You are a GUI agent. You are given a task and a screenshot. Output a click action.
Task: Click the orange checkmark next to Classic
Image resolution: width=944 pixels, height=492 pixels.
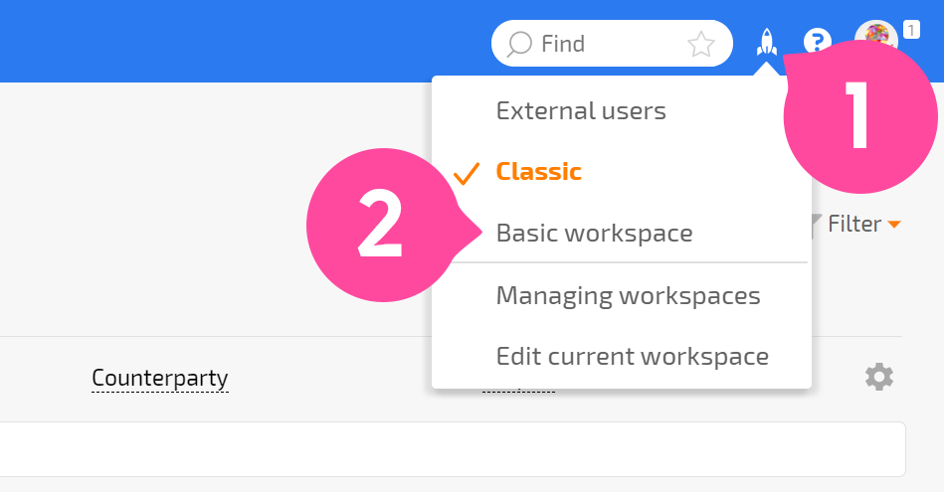(x=467, y=173)
